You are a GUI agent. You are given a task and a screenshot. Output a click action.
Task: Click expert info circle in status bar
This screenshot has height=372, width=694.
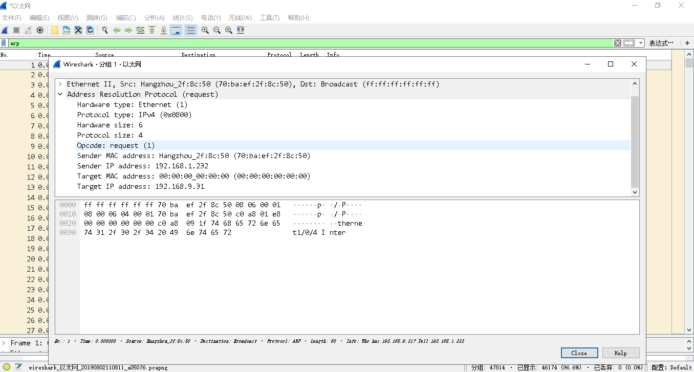[7, 367]
